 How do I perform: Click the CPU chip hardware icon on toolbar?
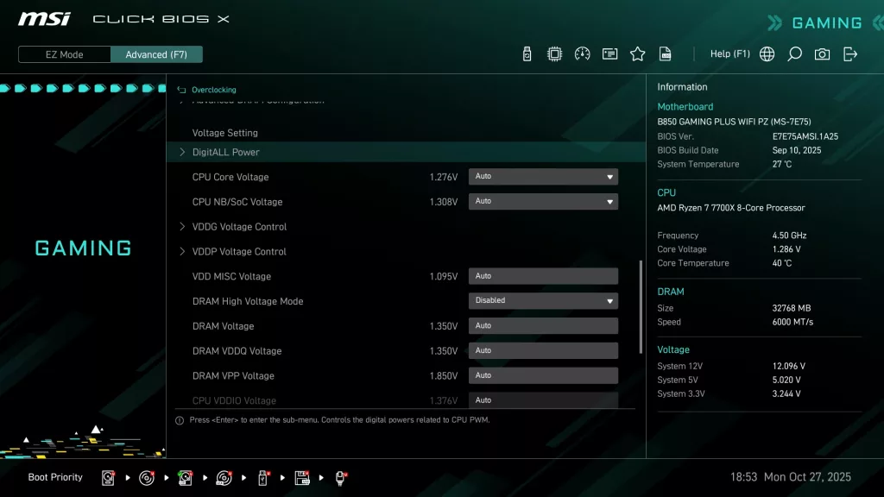click(556, 53)
